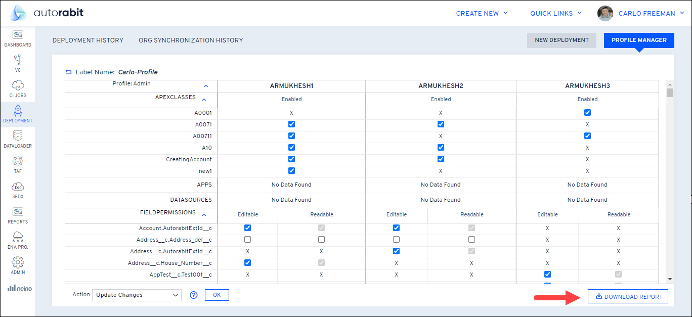This screenshot has width=692, height=317.
Task: Collapse the APEXCLASSES section
Action: pyautogui.click(x=204, y=100)
